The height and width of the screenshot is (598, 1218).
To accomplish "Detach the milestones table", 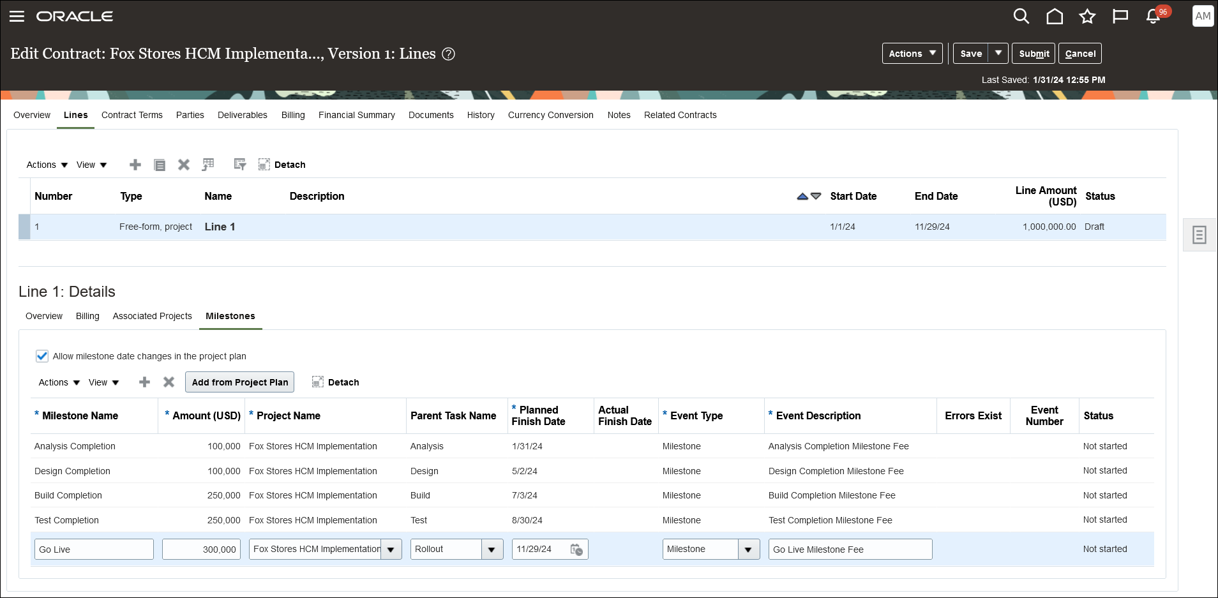I will pyautogui.click(x=335, y=382).
